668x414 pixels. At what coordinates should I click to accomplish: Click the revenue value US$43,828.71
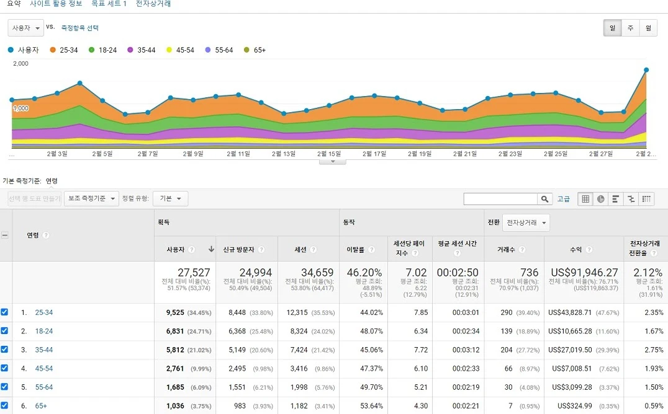pyautogui.click(x=569, y=312)
